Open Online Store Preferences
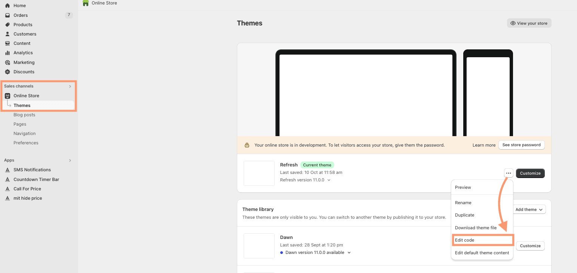 [26, 143]
